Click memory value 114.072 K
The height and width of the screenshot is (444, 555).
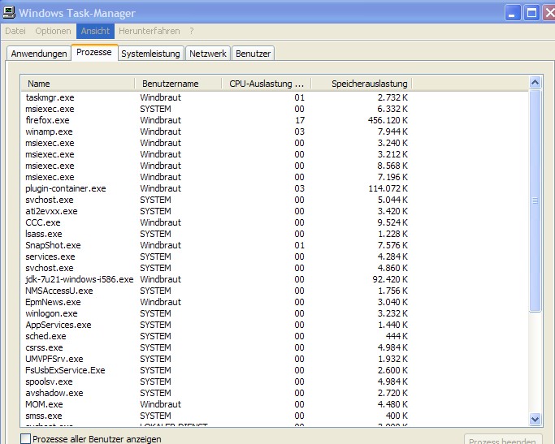click(x=388, y=188)
